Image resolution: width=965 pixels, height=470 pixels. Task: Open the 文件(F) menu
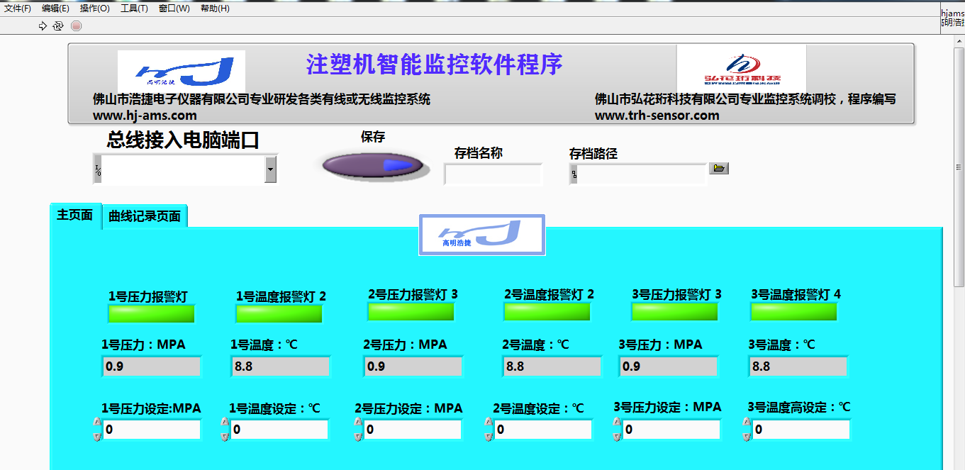tap(18, 9)
